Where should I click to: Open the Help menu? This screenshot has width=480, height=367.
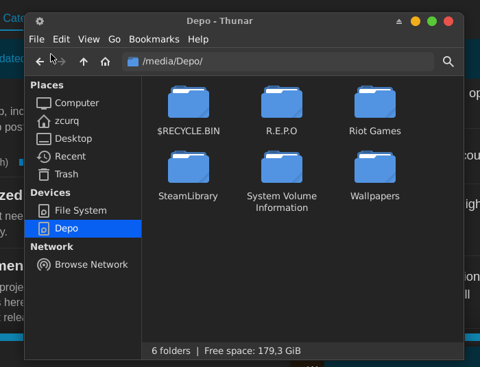pyautogui.click(x=198, y=40)
